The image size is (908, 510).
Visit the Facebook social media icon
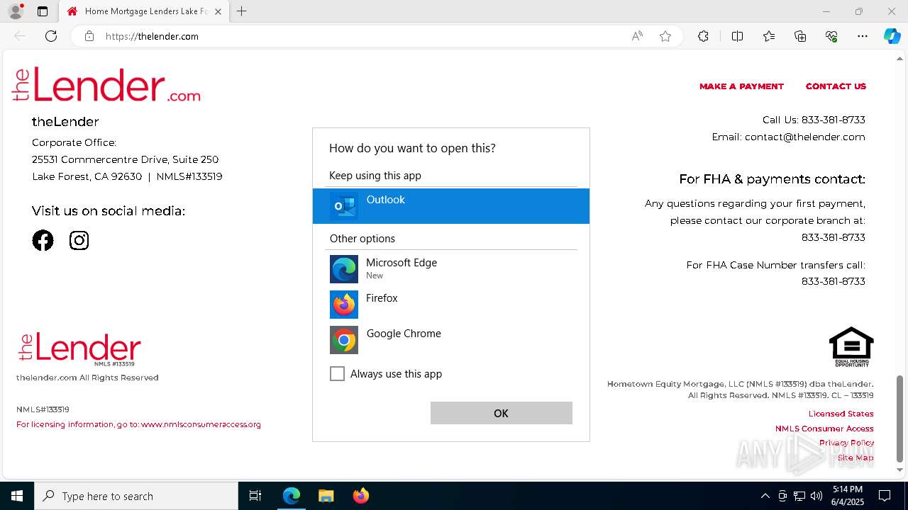[x=43, y=241]
